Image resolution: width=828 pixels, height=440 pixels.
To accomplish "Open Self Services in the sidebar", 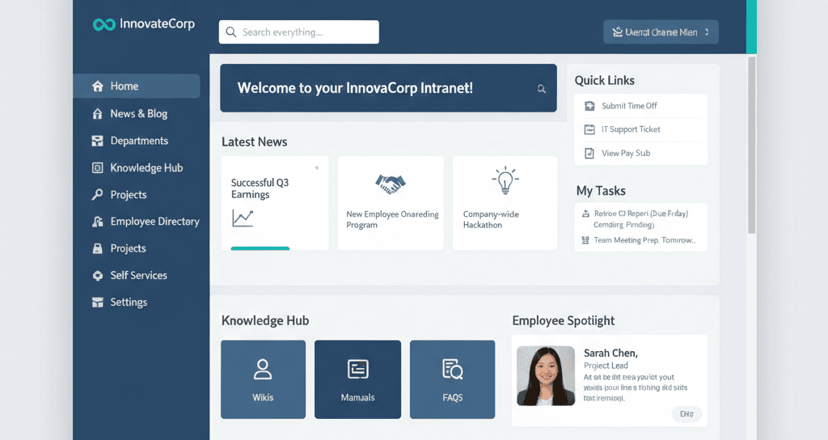I will [x=138, y=276].
